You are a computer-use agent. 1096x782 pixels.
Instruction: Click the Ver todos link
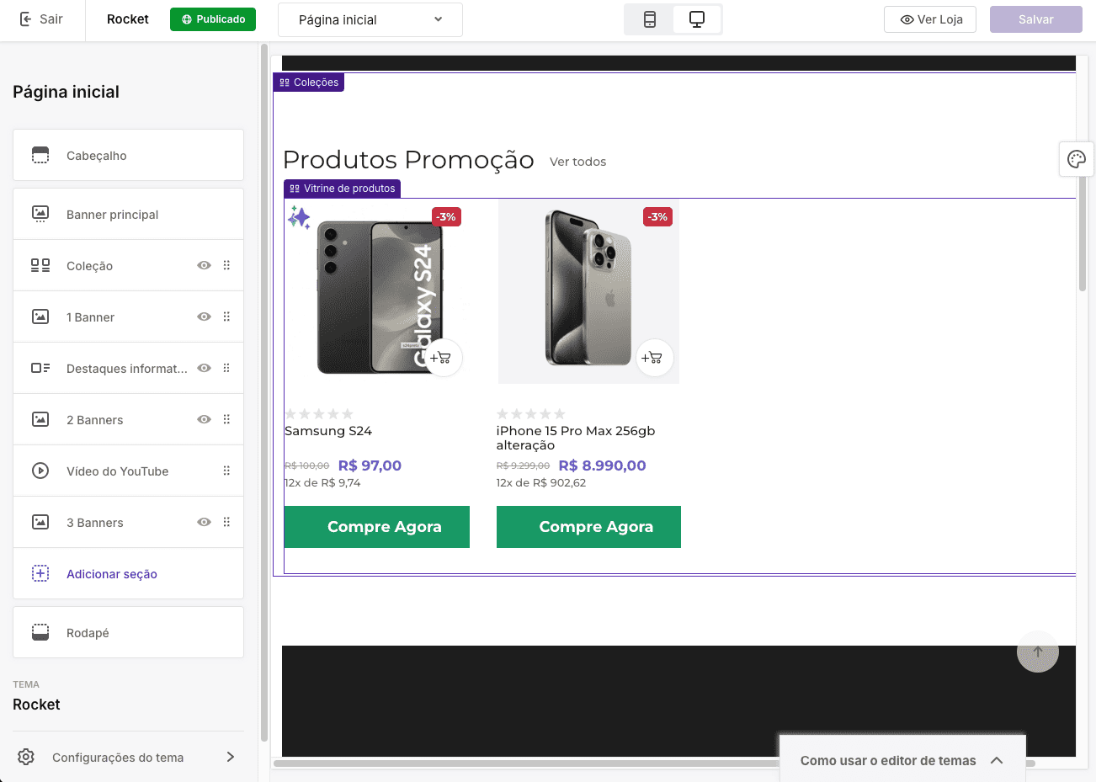tap(577, 162)
